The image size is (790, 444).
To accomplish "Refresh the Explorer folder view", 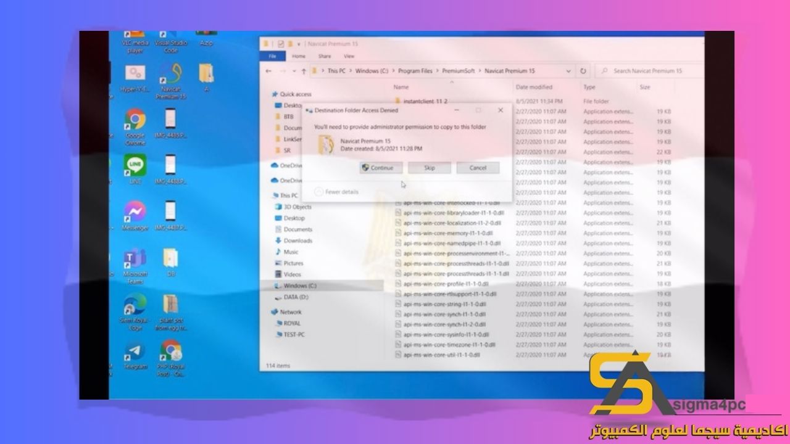I will click(x=584, y=71).
